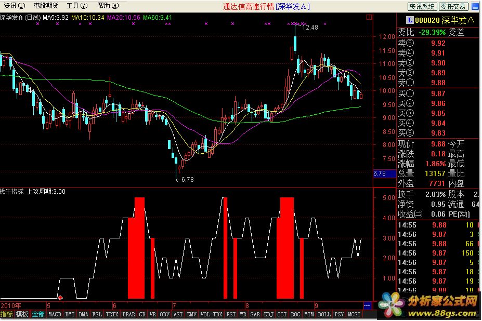This screenshot has height=321, width=482.
Task: Click 卖⑤ ask price 9.92
Action: tap(438, 43)
